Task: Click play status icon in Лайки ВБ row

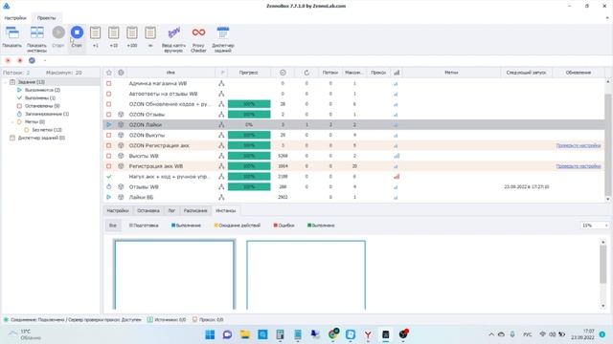Action: (x=108, y=198)
